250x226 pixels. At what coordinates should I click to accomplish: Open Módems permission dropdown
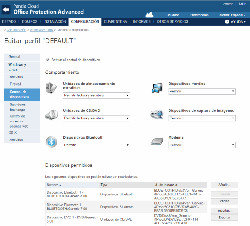coord(202,145)
